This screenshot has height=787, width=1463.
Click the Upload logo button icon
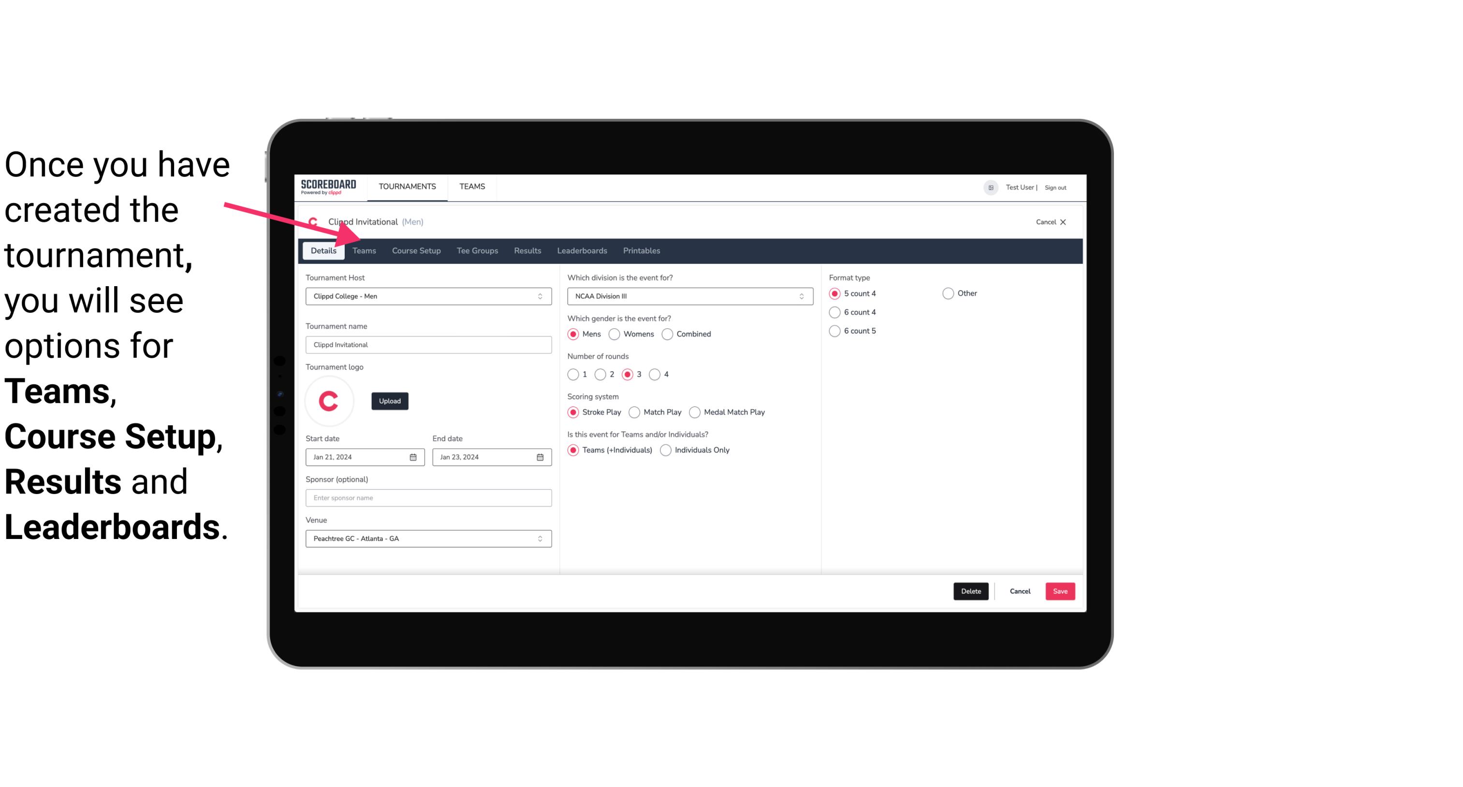click(x=390, y=400)
